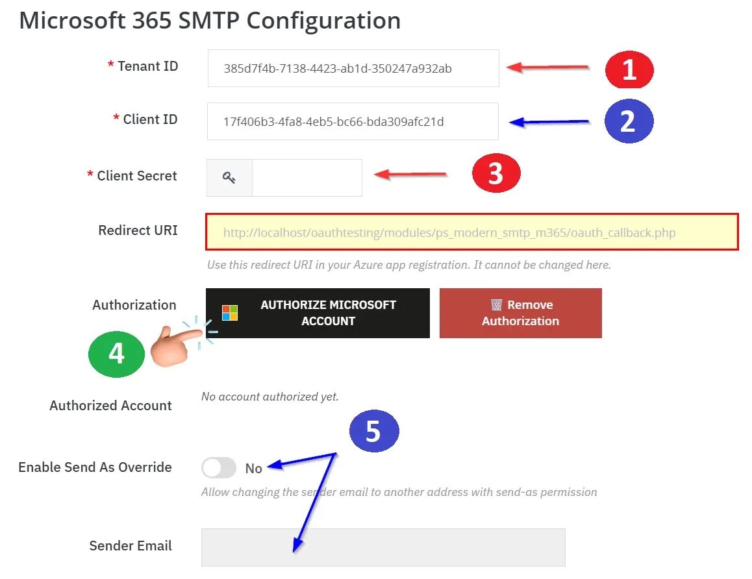Viewport: 752px width, 579px height.
Task: Click the empty Client Secret password field
Action: pyautogui.click(x=307, y=178)
